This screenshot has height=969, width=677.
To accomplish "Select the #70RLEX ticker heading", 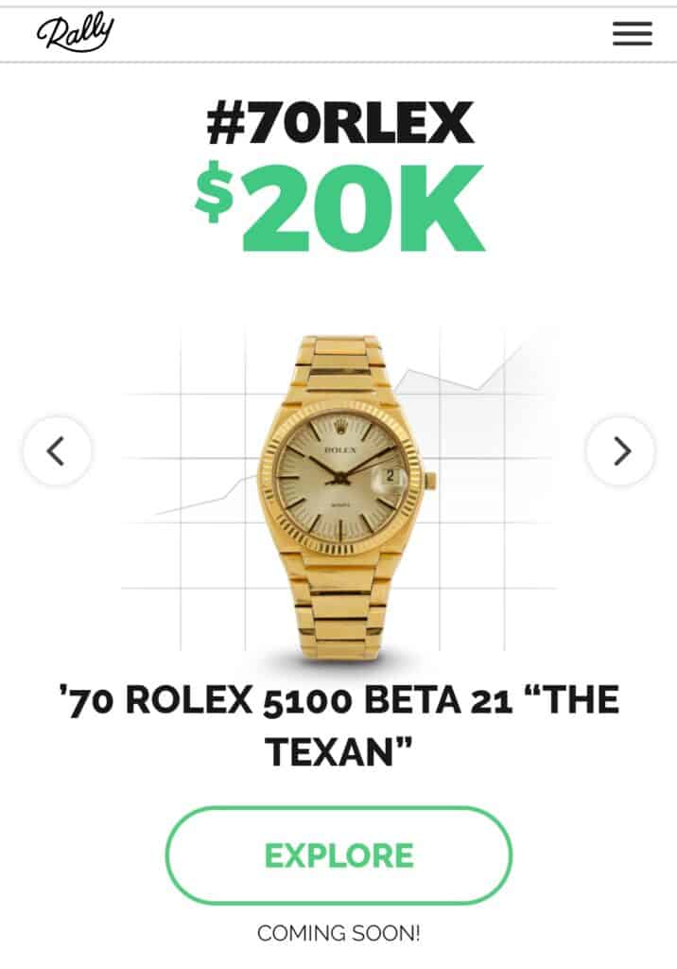I will [339, 122].
